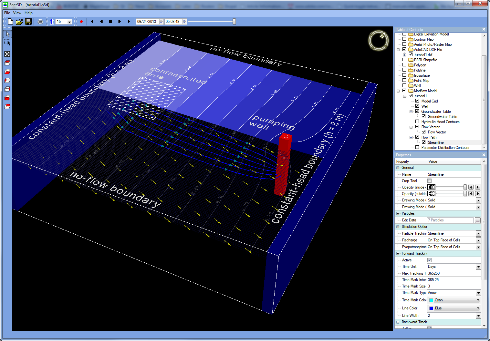Create a new document via toolbar
Viewport: 490px width, 341px height.
10,22
